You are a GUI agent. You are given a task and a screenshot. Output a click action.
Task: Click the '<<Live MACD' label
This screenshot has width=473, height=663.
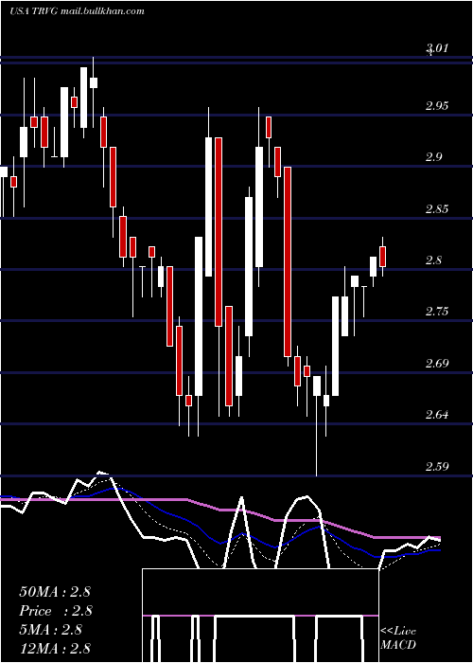pyautogui.click(x=398, y=638)
